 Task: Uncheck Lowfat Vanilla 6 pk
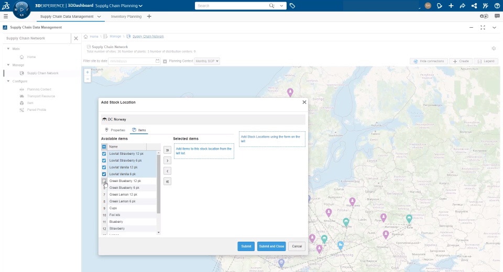click(x=104, y=174)
